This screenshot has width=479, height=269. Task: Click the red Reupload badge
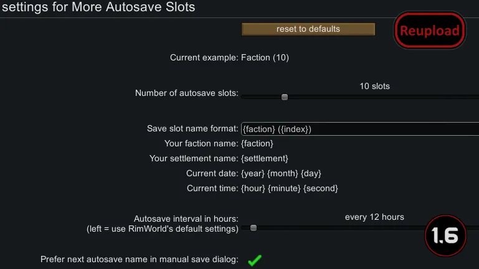pyautogui.click(x=429, y=31)
